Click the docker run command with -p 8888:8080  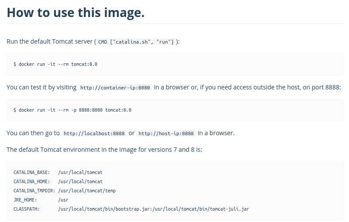pos(72,110)
